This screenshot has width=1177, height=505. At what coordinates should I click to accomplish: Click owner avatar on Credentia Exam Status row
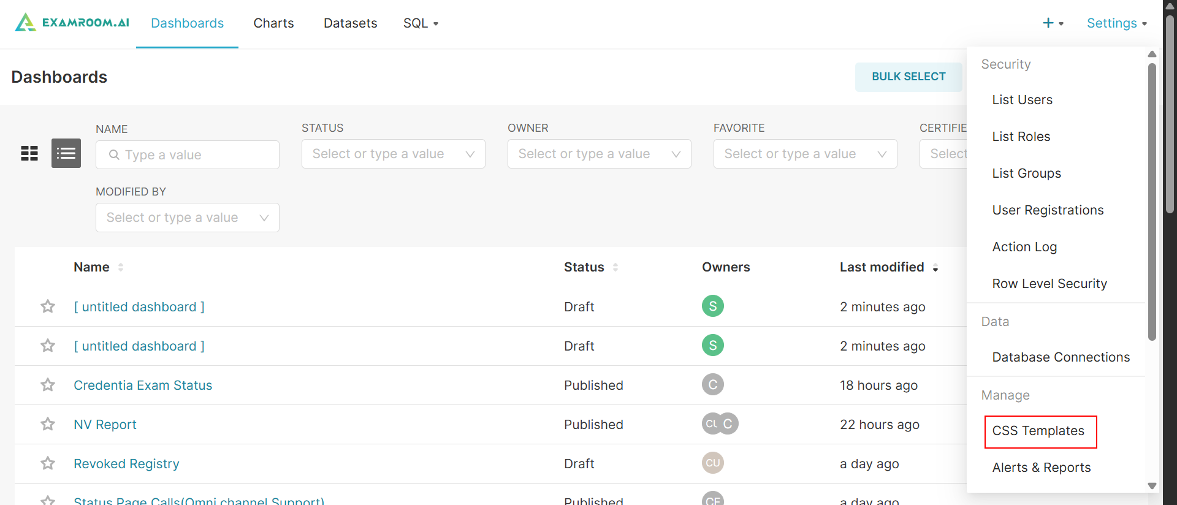(712, 385)
